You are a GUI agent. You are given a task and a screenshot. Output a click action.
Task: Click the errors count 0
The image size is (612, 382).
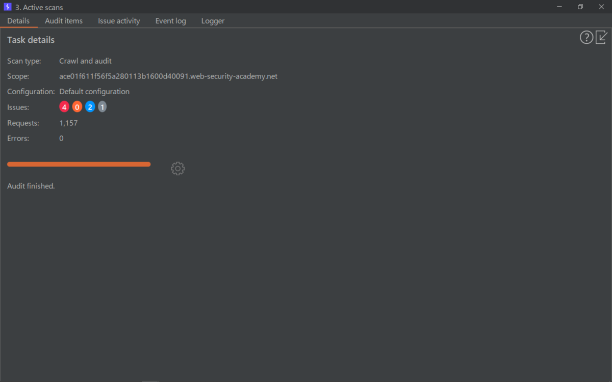(61, 138)
